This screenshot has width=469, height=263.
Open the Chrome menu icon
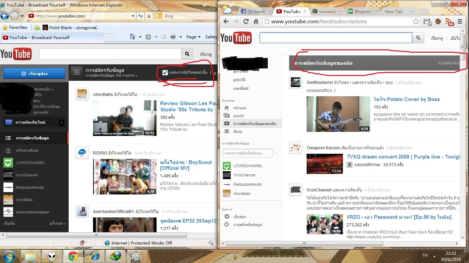pyautogui.click(x=460, y=22)
